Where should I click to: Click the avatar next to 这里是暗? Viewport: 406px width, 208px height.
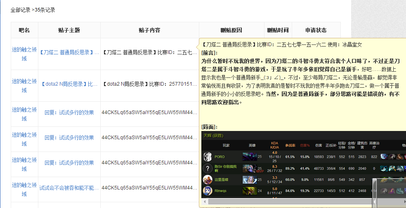[x=208, y=180]
